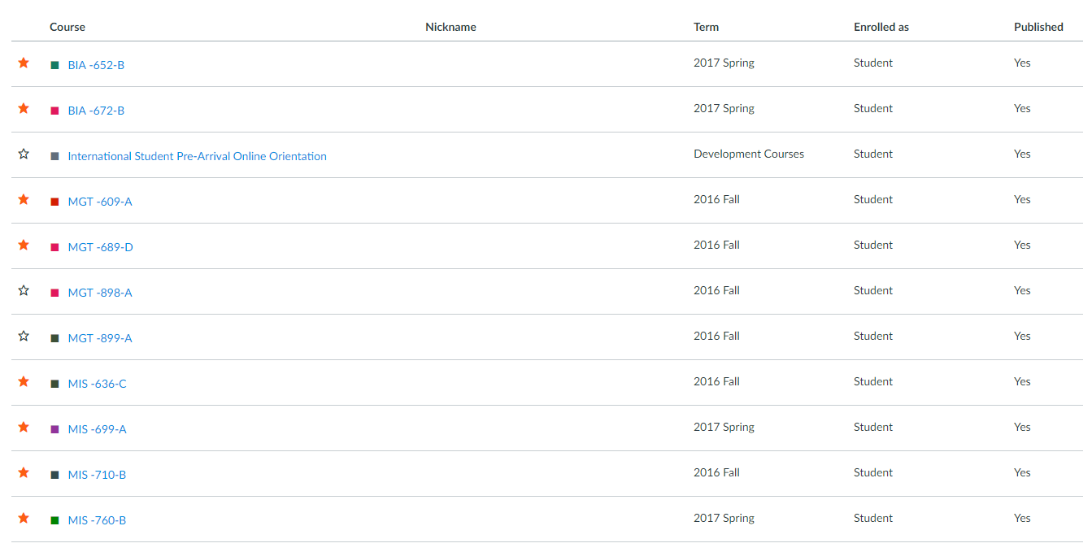This screenshot has height=552, width=1092.
Task: Remove MGT -689-D from favorites via star
Action: click(24, 245)
